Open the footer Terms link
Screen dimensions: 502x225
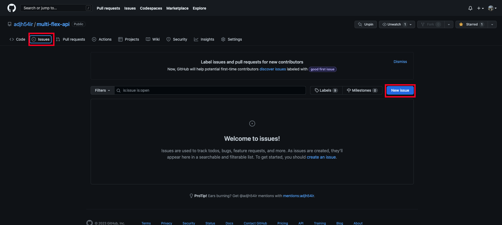(146, 223)
